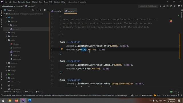Open Search Everywhere magnifier icon
Screen dimensions: 183x103
(x=182, y=6)
